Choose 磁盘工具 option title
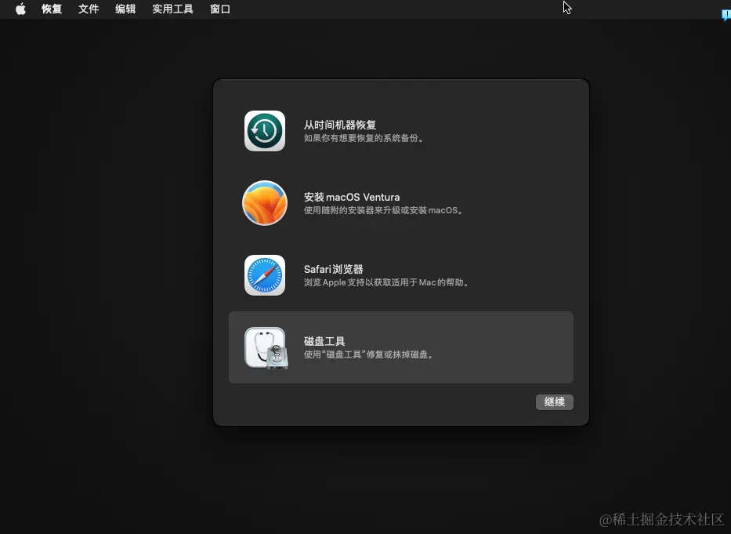Image resolution: width=731 pixels, height=534 pixels. (324, 341)
